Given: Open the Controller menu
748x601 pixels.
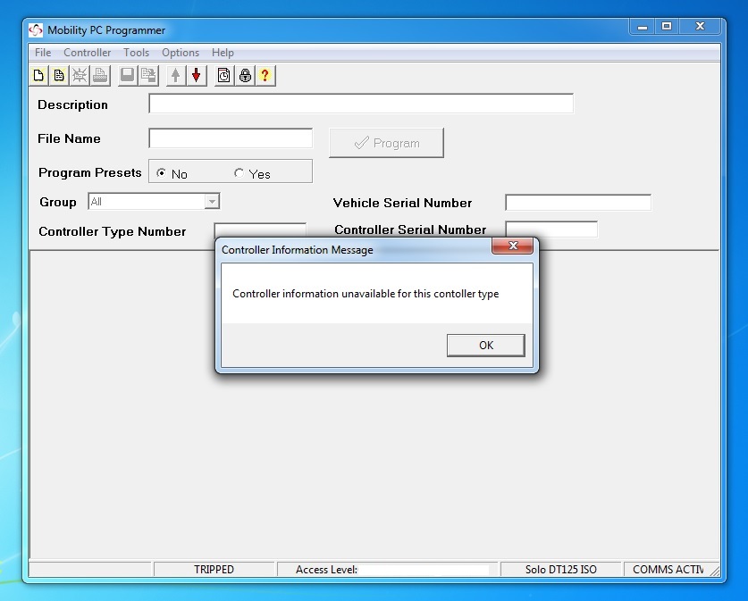Looking at the screenshot, I should 87,53.
